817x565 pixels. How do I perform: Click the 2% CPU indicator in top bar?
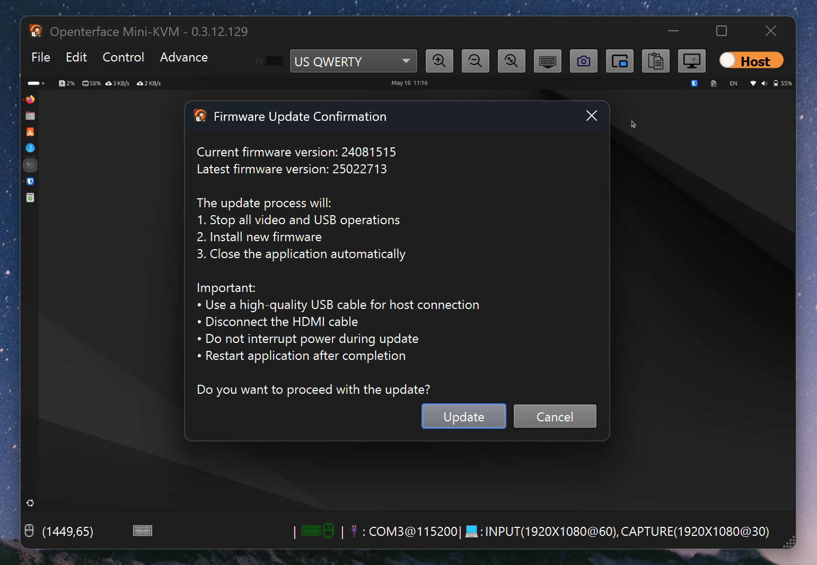(66, 83)
